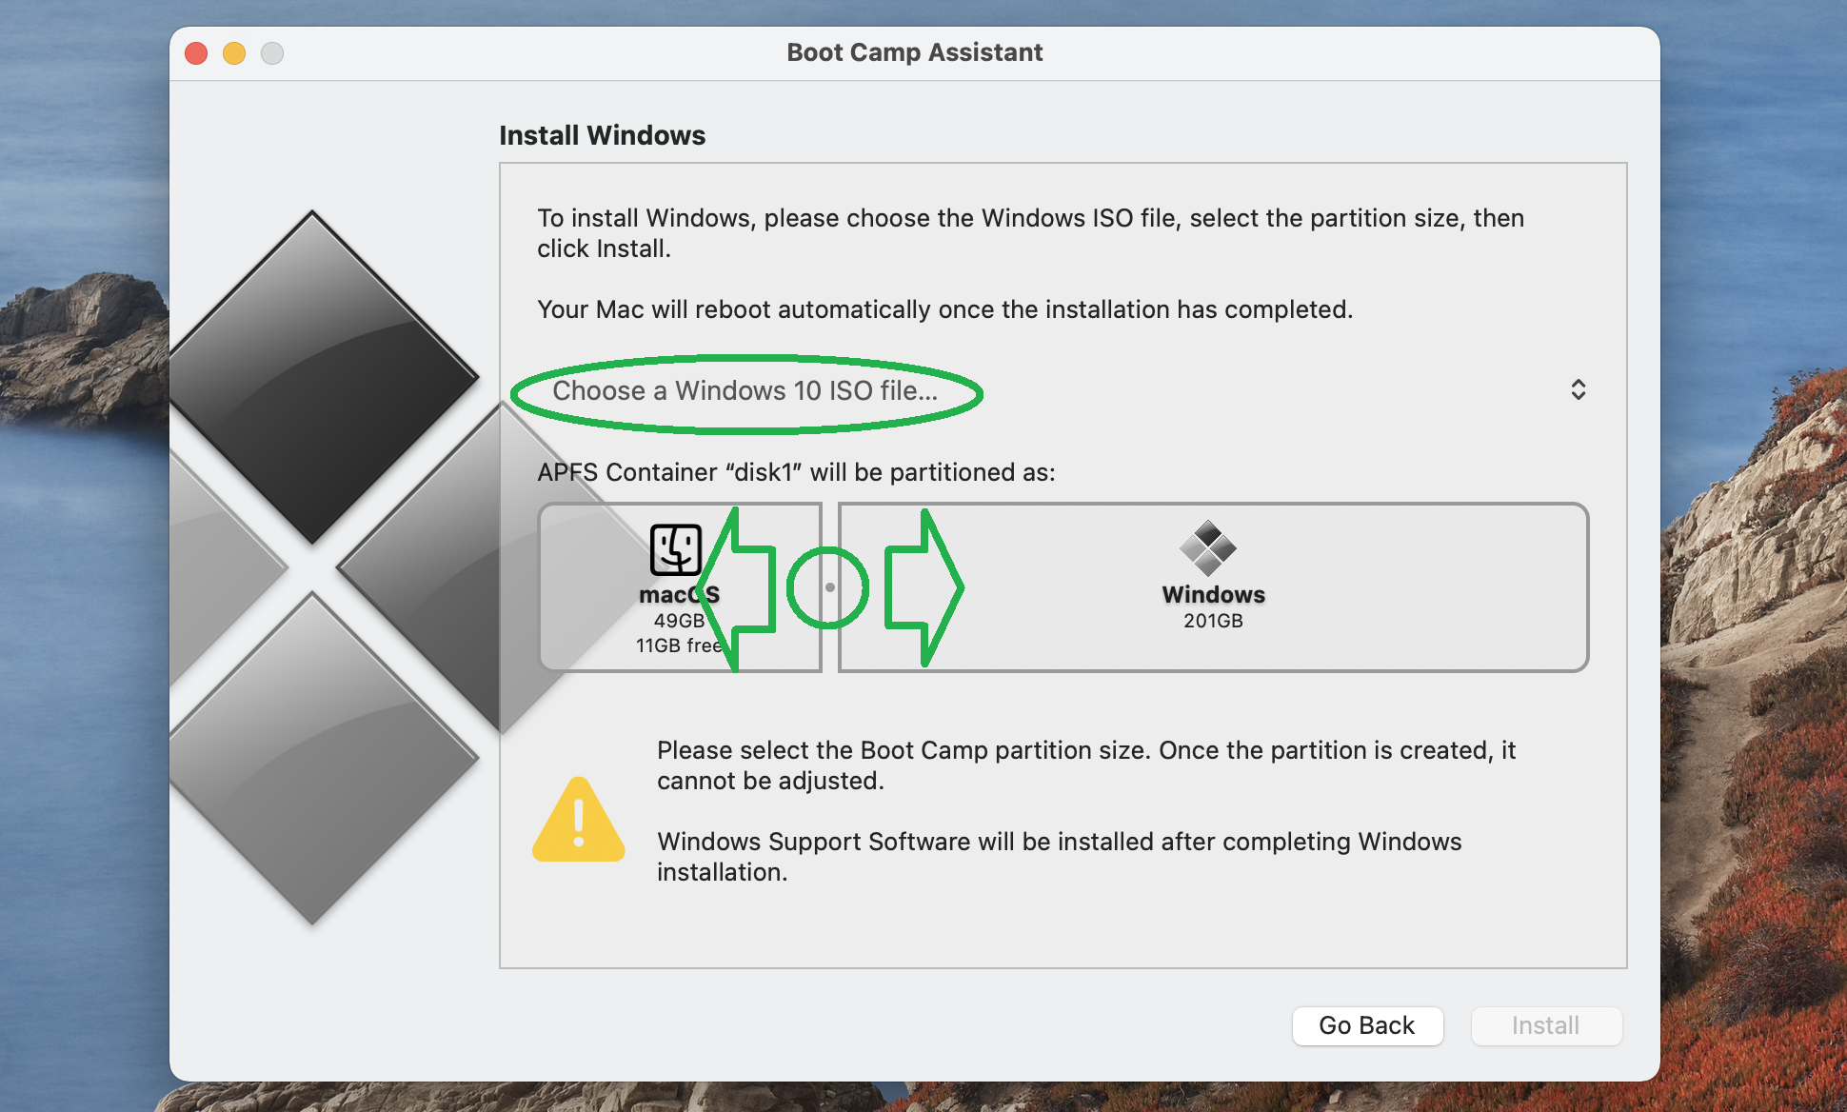
Task: Click the 'To install Windows' instruction text
Action: pyautogui.click(x=1031, y=233)
